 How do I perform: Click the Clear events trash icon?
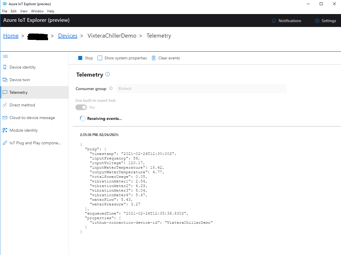[154, 58]
